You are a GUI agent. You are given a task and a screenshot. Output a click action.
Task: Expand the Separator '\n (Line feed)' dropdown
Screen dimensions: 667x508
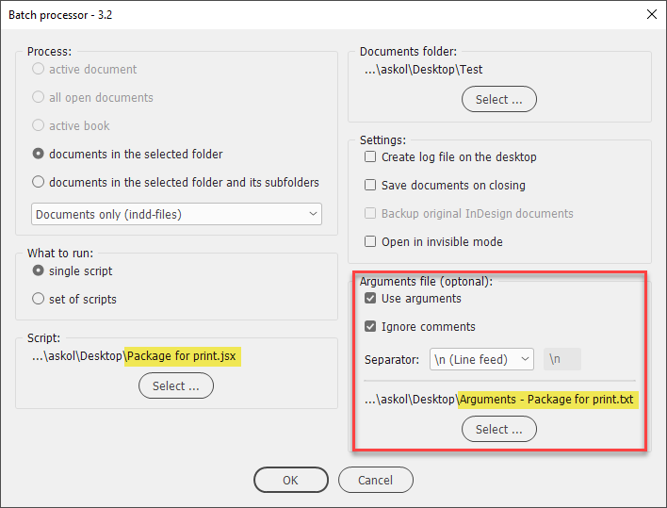click(x=481, y=359)
